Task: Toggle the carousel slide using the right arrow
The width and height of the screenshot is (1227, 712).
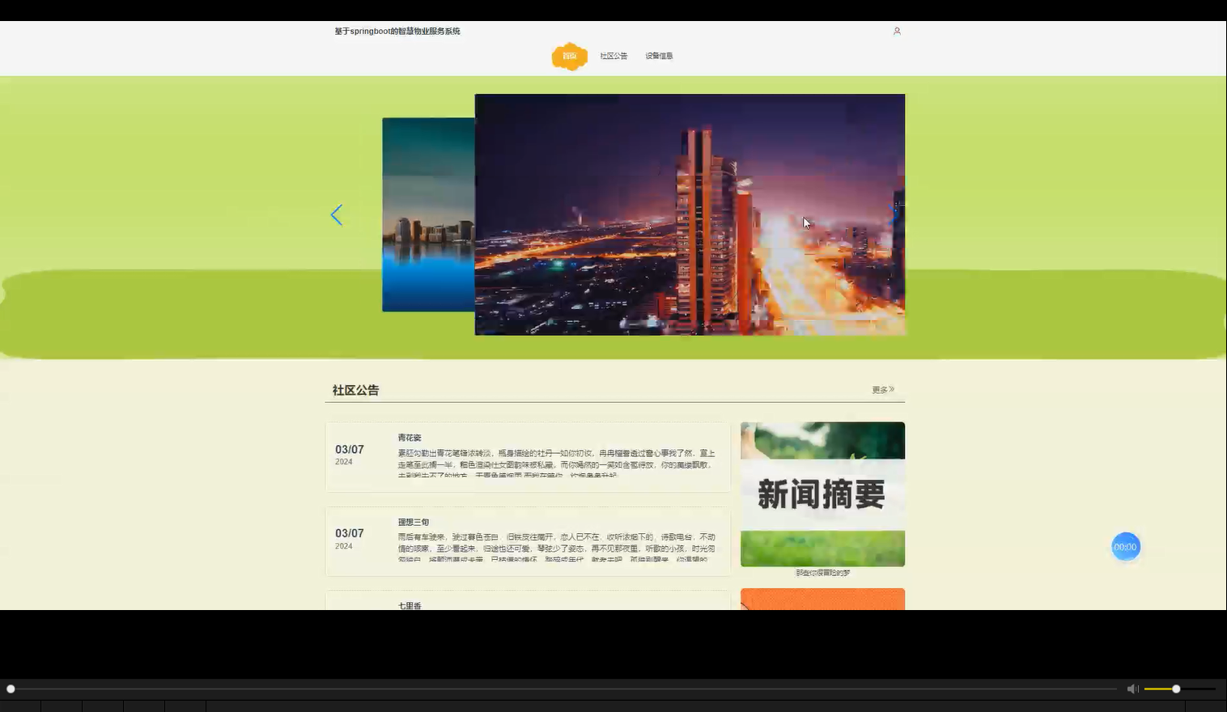Action: tap(894, 214)
